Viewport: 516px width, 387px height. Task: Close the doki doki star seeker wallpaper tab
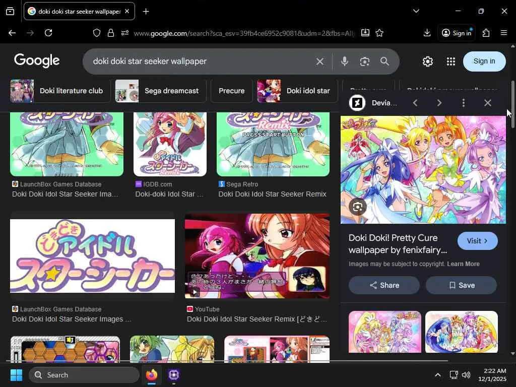pos(127,11)
